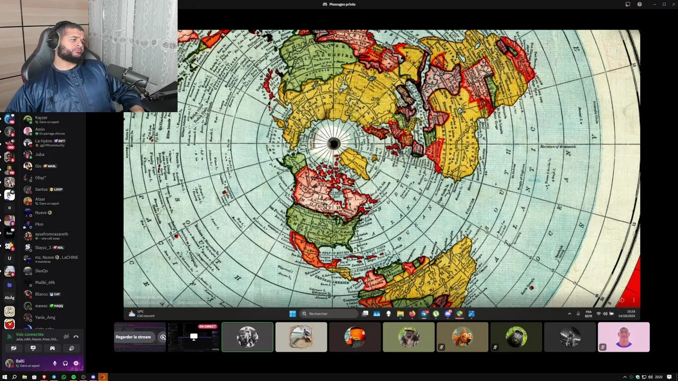Open private message with Amin
Screen dimensions: 678x381
(52, 131)
